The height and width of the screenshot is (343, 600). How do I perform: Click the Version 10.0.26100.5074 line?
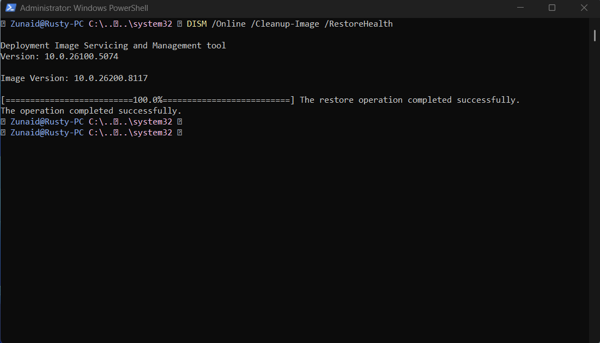pos(60,57)
